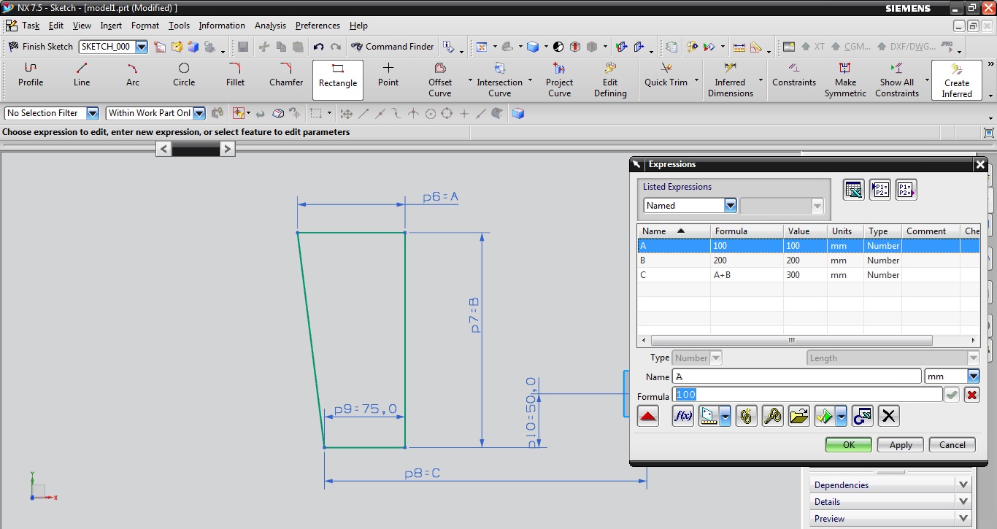Click the expressions list horizontal scrollbar
Viewport: 997px width, 529px height.
click(791, 341)
